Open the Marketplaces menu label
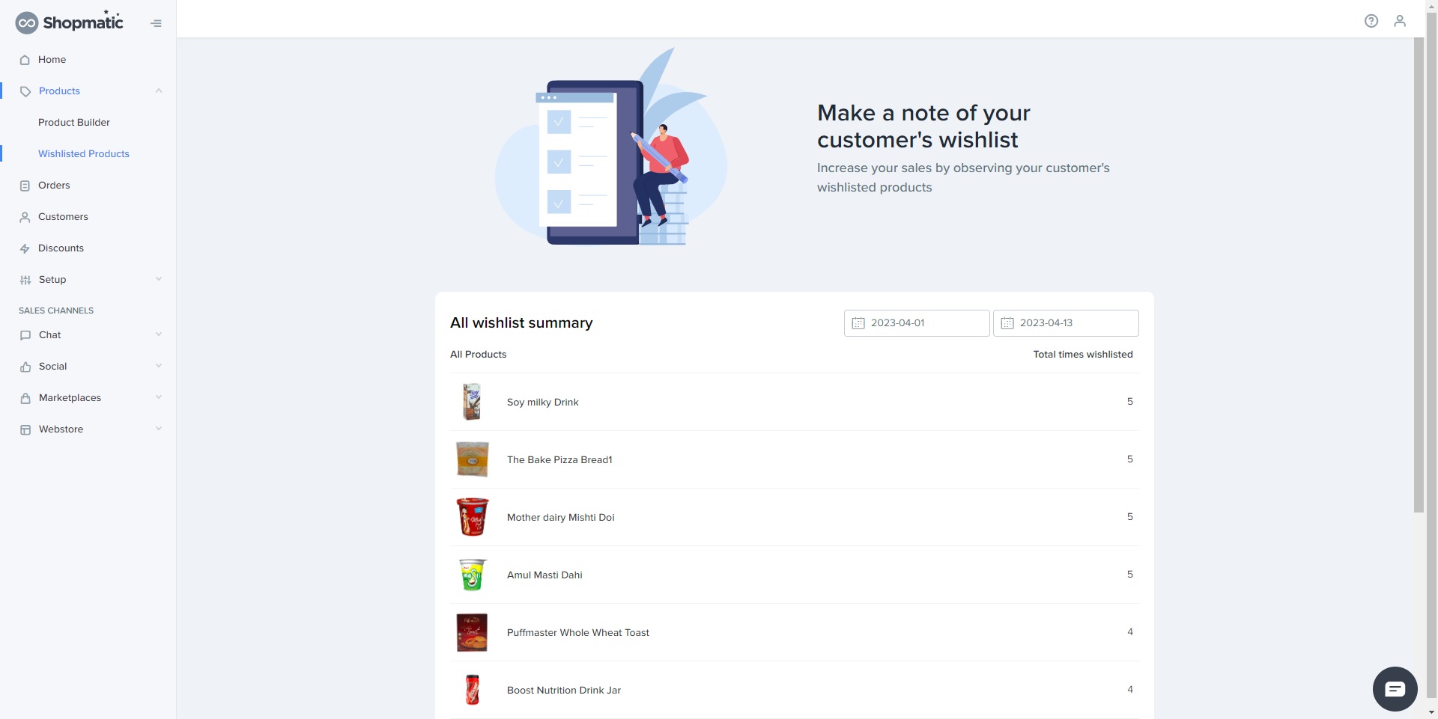 (70, 398)
